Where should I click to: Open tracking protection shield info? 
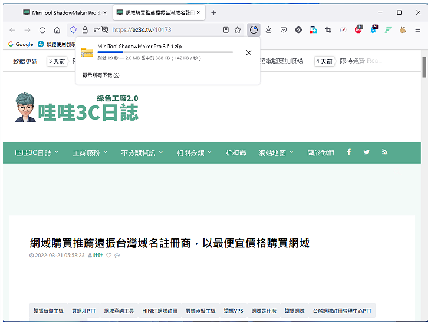73,30
